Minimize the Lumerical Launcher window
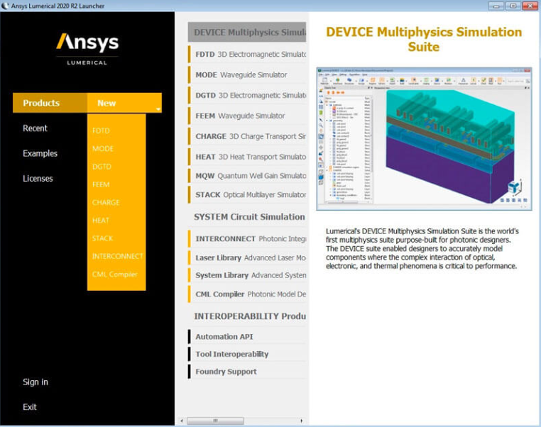This screenshot has width=541, height=427. (x=496, y=6)
